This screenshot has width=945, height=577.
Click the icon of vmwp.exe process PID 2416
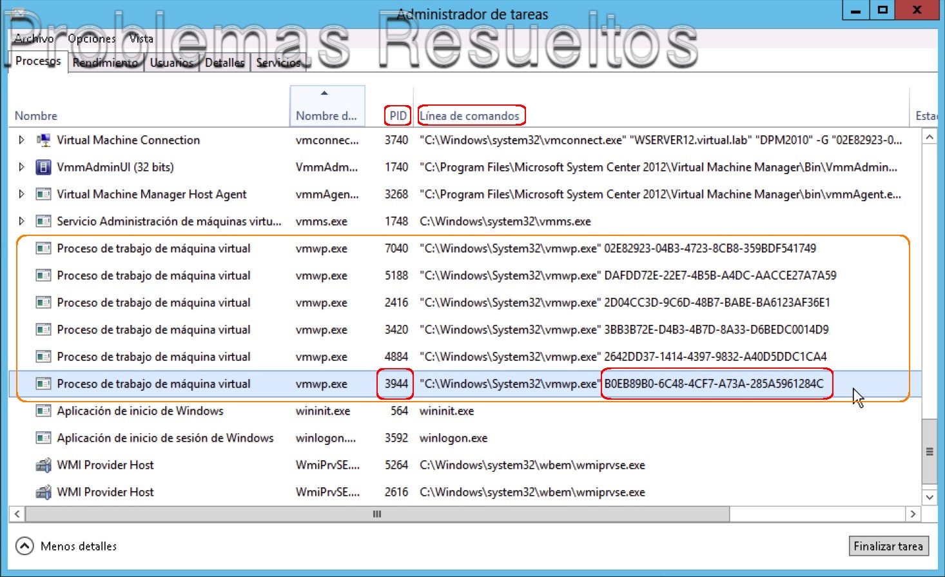[x=43, y=302]
